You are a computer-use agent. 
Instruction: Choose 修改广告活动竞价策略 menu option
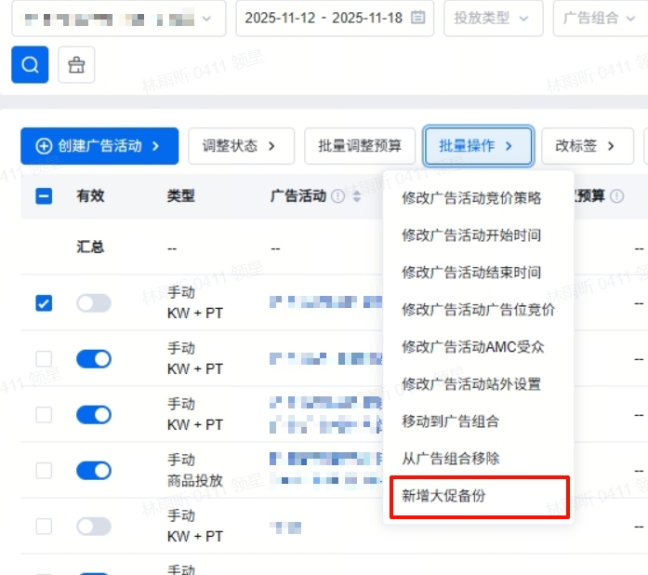(x=471, y=198)
